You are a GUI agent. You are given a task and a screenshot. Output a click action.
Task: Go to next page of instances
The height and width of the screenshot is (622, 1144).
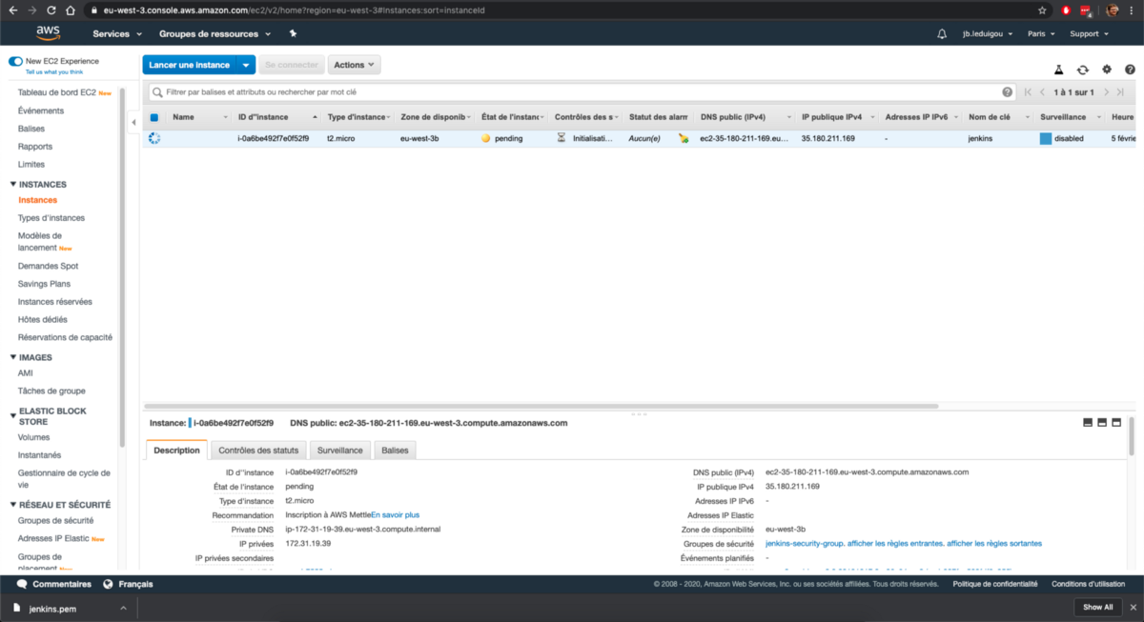click(x=1106, y=92)
